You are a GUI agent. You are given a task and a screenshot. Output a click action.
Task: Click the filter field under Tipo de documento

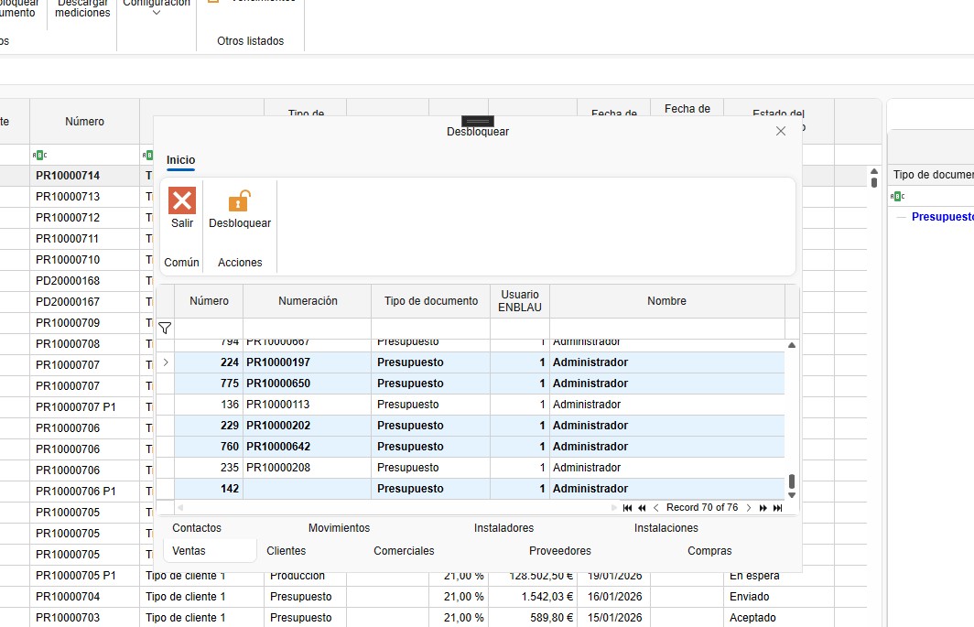click(430, 328)
